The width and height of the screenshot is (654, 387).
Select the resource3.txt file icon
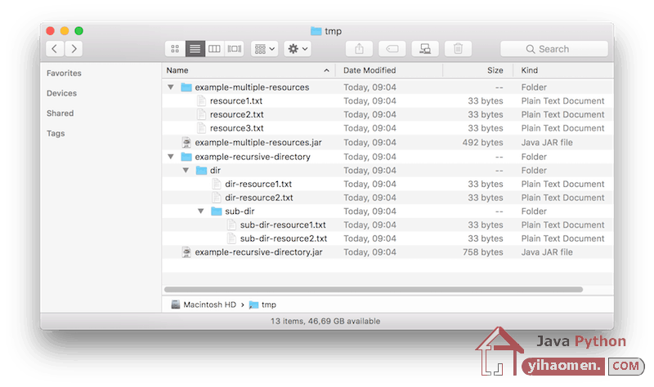(201, 128)
